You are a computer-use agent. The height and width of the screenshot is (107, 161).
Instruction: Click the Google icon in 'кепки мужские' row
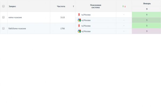point(79,20)
